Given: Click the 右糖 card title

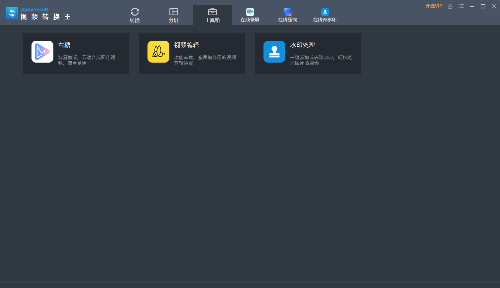Looking at the screenshot, I should click(64, 45).
